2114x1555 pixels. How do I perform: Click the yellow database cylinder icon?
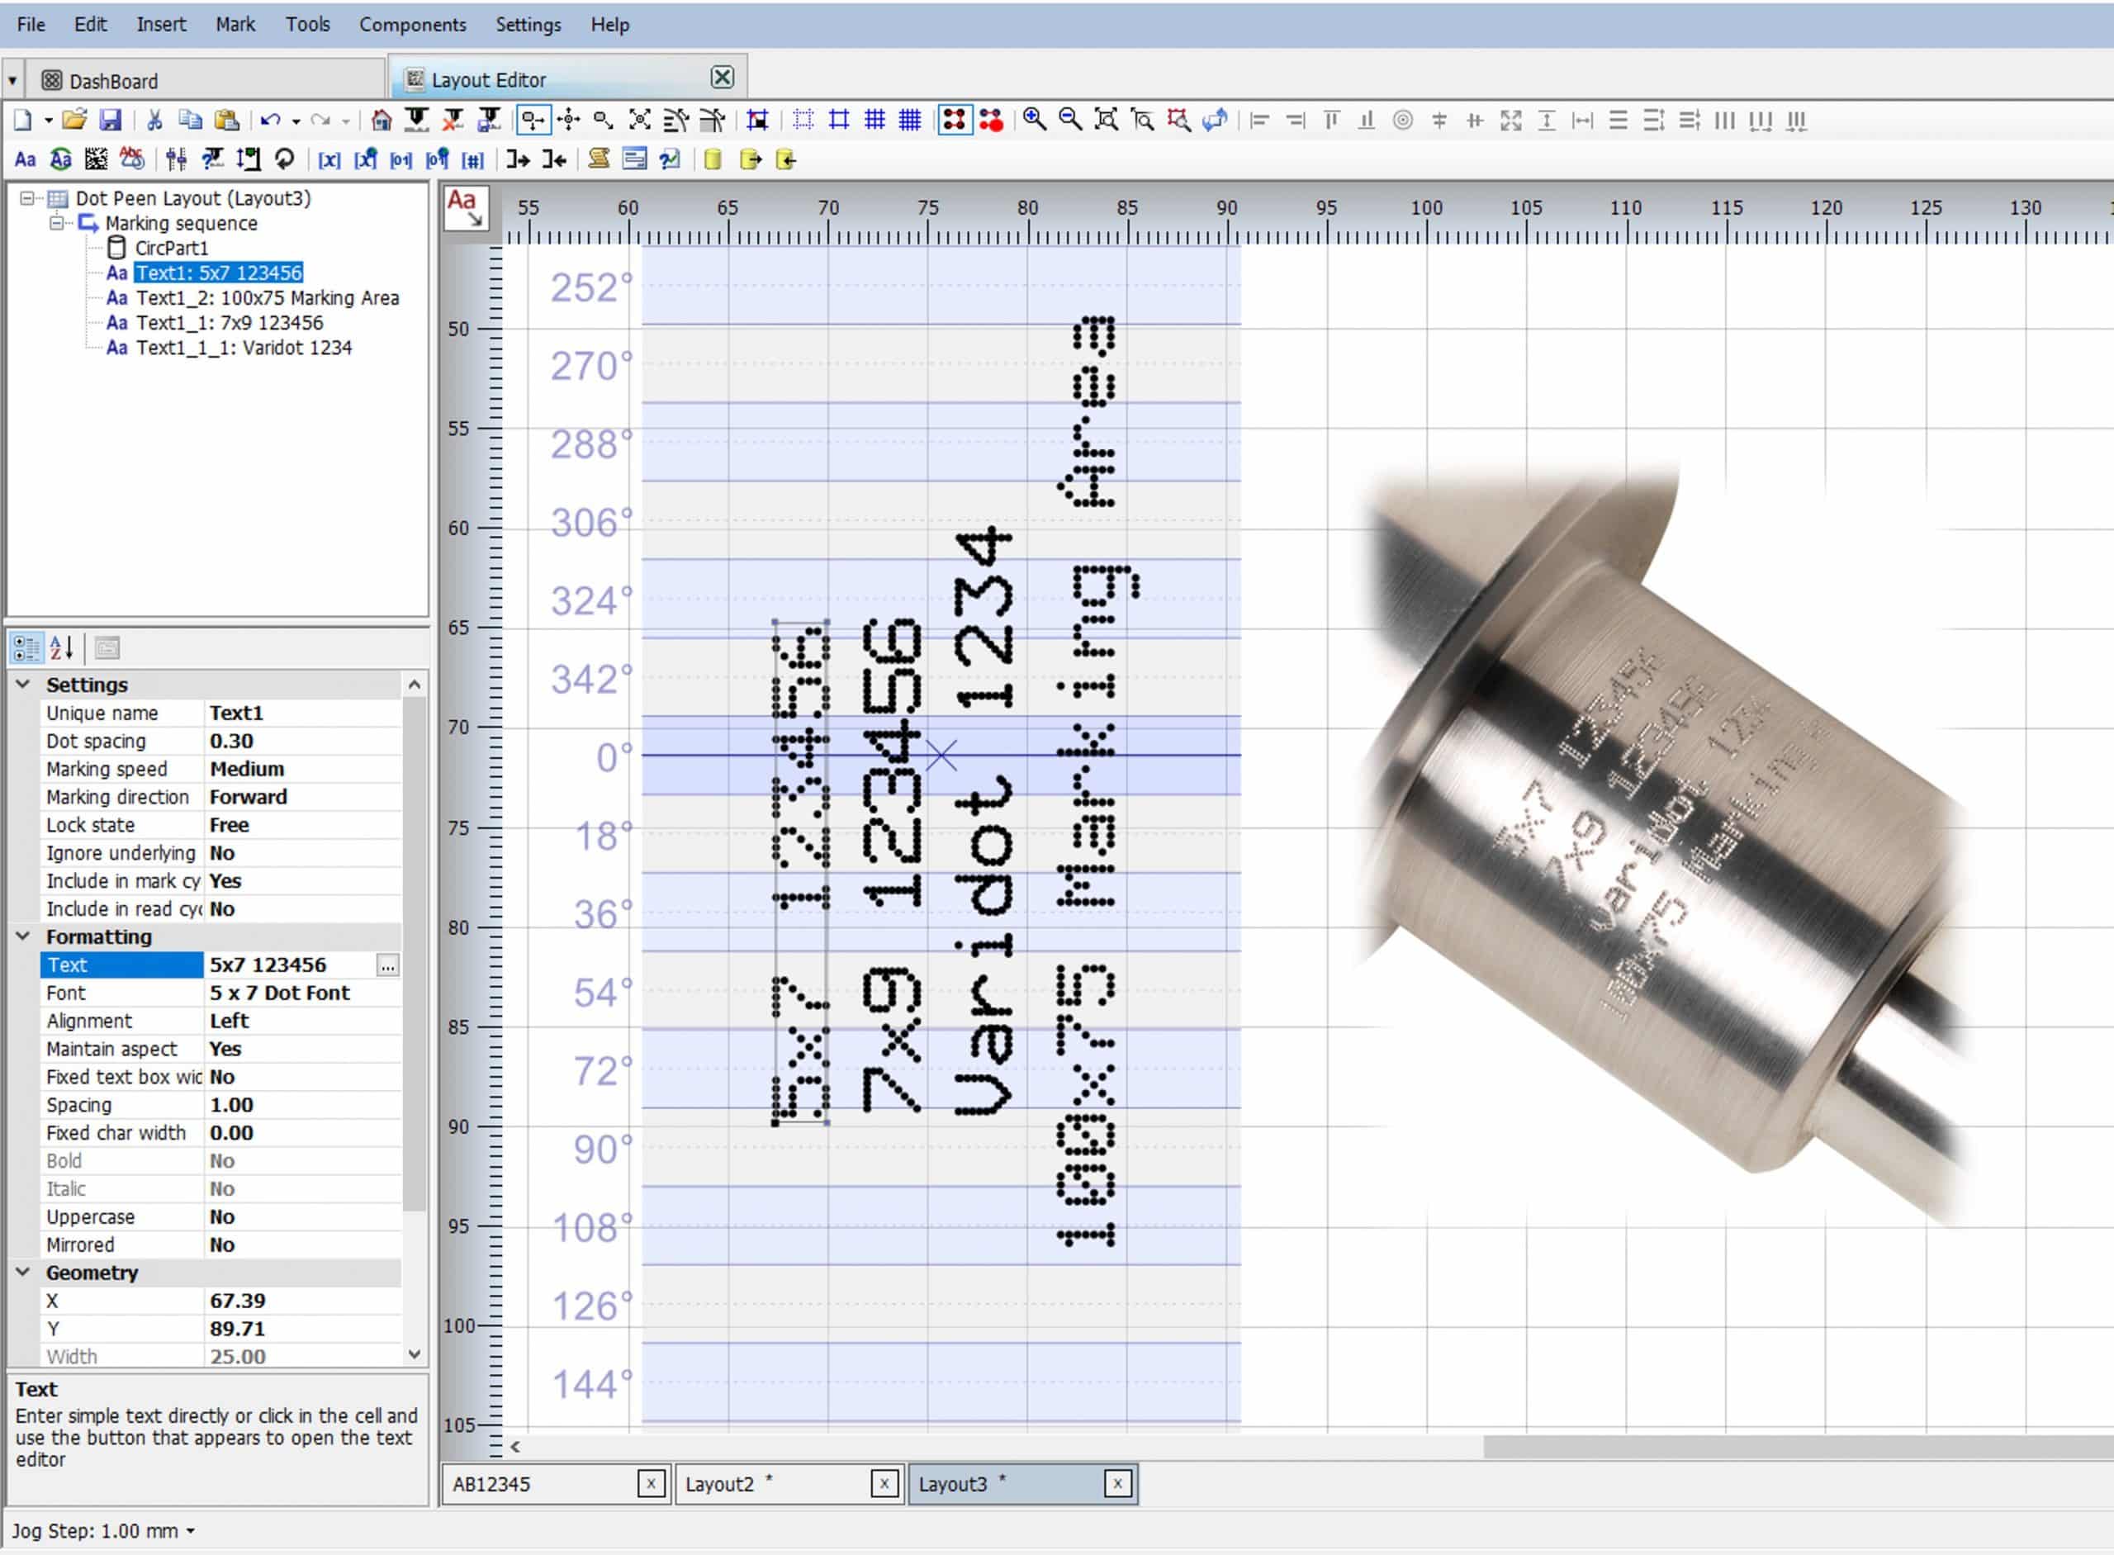[x=713, y=159]
